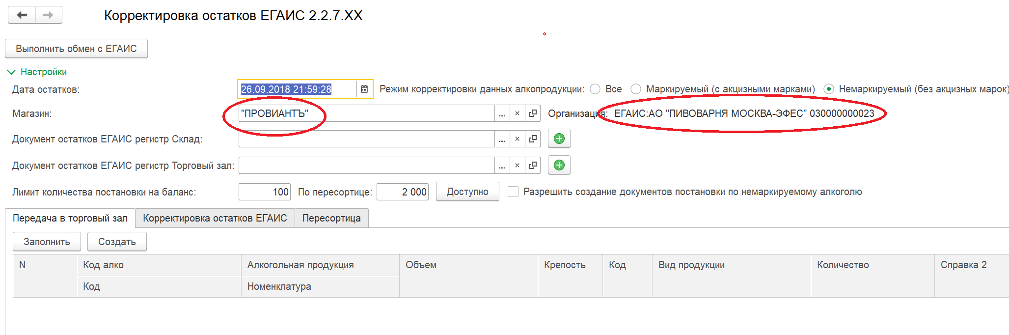Enable Разрешить создание документов постановки checkbox

pyautogui.click(x=513, y=192)
